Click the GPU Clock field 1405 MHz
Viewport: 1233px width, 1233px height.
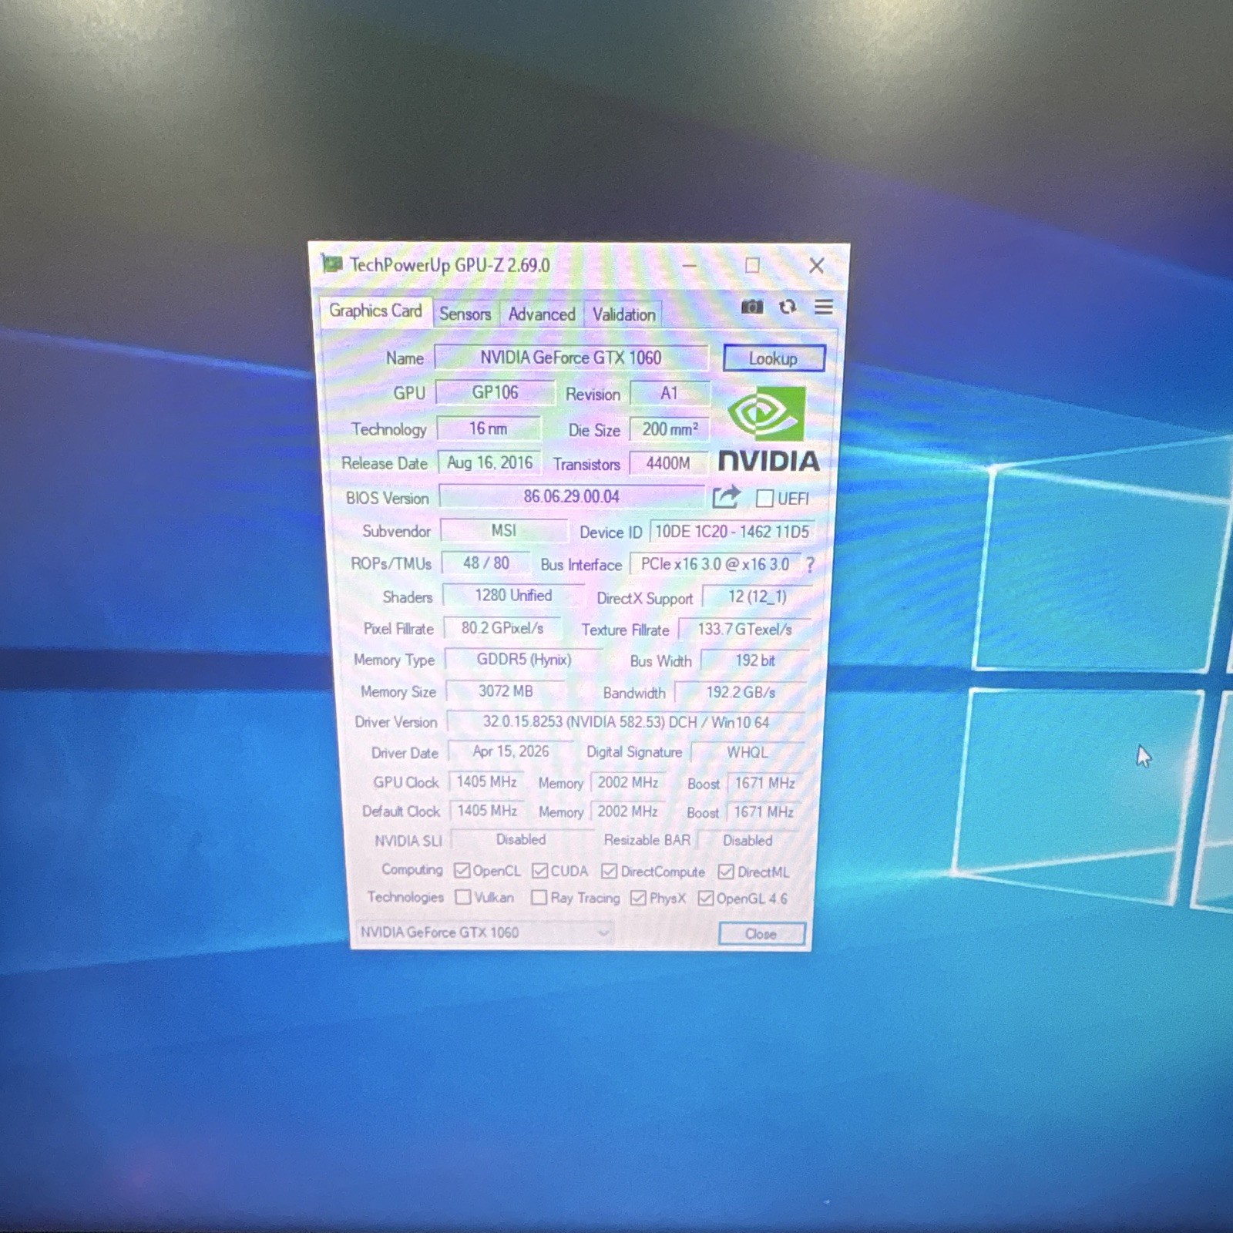point(486,782)
